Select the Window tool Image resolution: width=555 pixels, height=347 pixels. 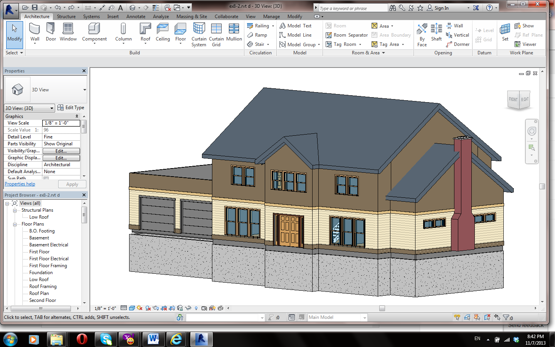click(68, 32)
